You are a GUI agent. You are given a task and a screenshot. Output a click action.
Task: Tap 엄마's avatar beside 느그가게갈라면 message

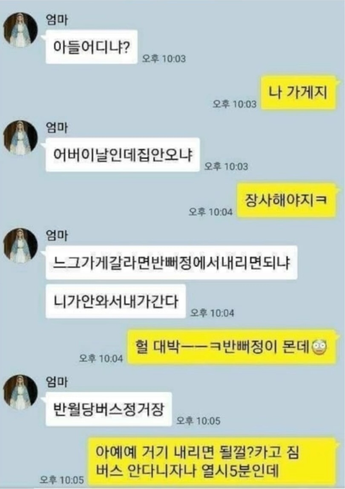pyautogui.click(x=20, y=245)
